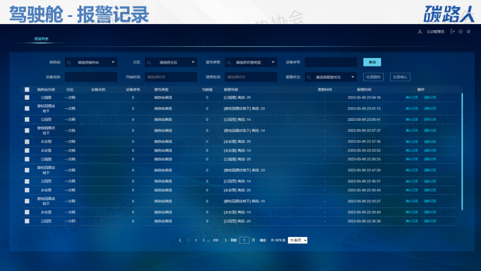This screenshot has height=271, width=481.
Task: Click the 批量删除 batch delete button
Action: (x=373, y=77)
